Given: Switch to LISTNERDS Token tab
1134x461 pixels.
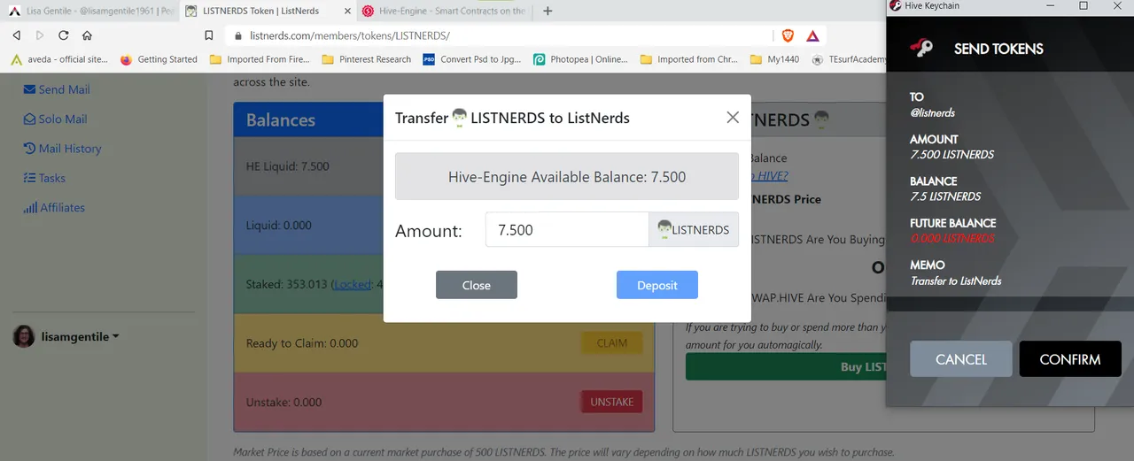Looking at the screenshot, I should click(266, 12).
